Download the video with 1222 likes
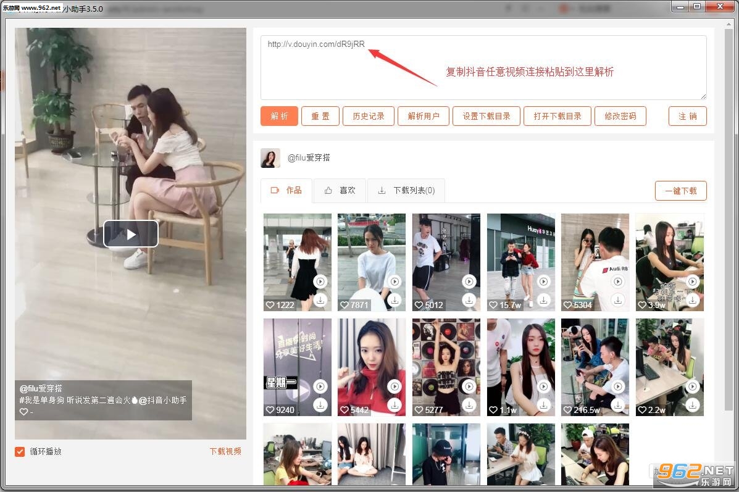 [x=320, y=300]
